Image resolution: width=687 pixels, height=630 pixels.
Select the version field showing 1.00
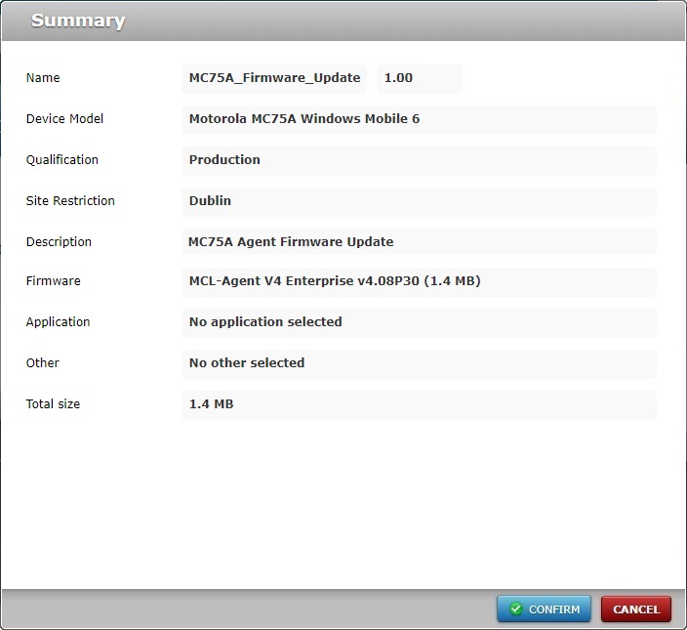420,78
